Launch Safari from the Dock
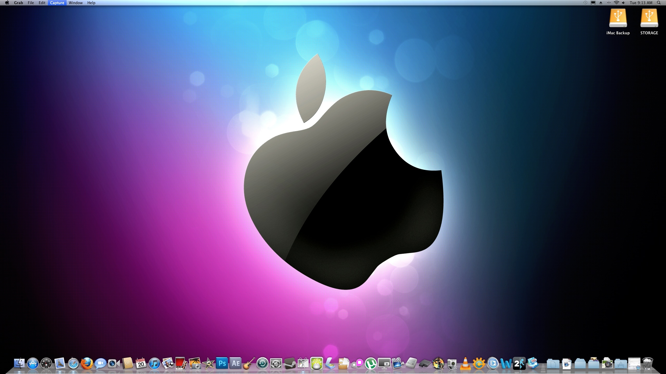Viewport: 666px width, 374px height. tap(73, 363)
